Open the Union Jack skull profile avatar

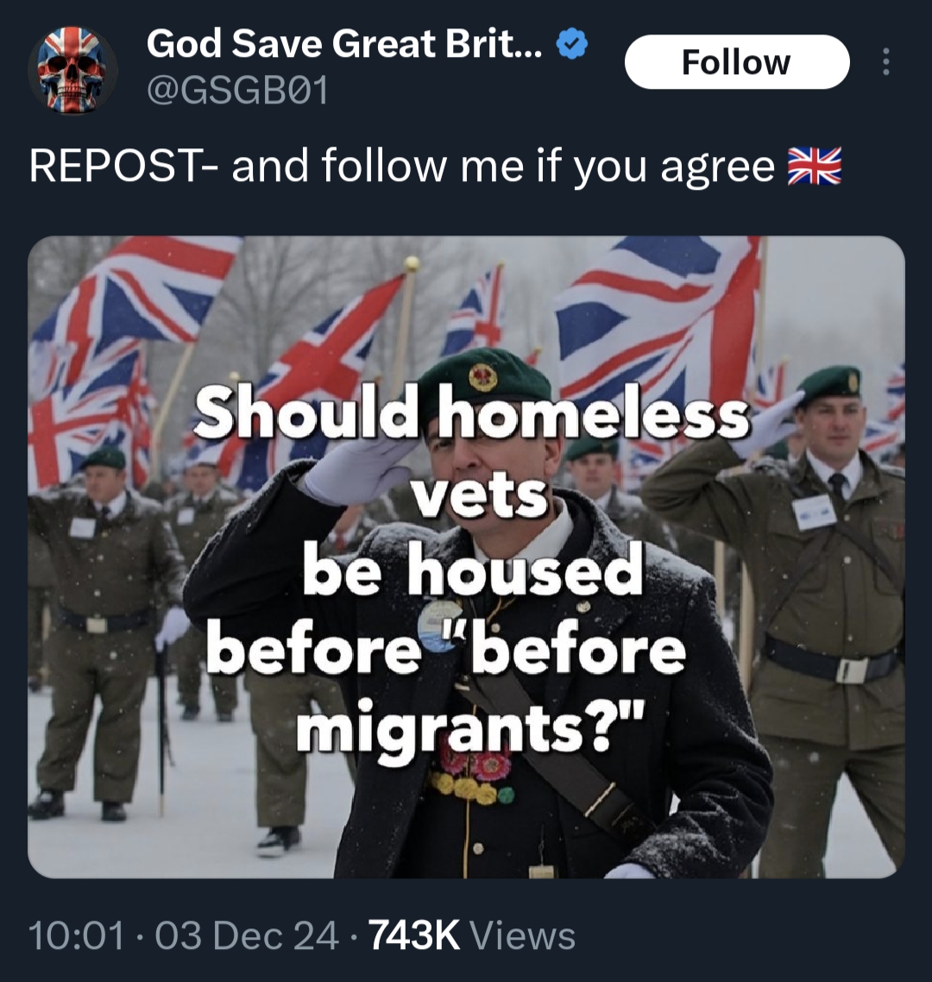coord(72,70)
